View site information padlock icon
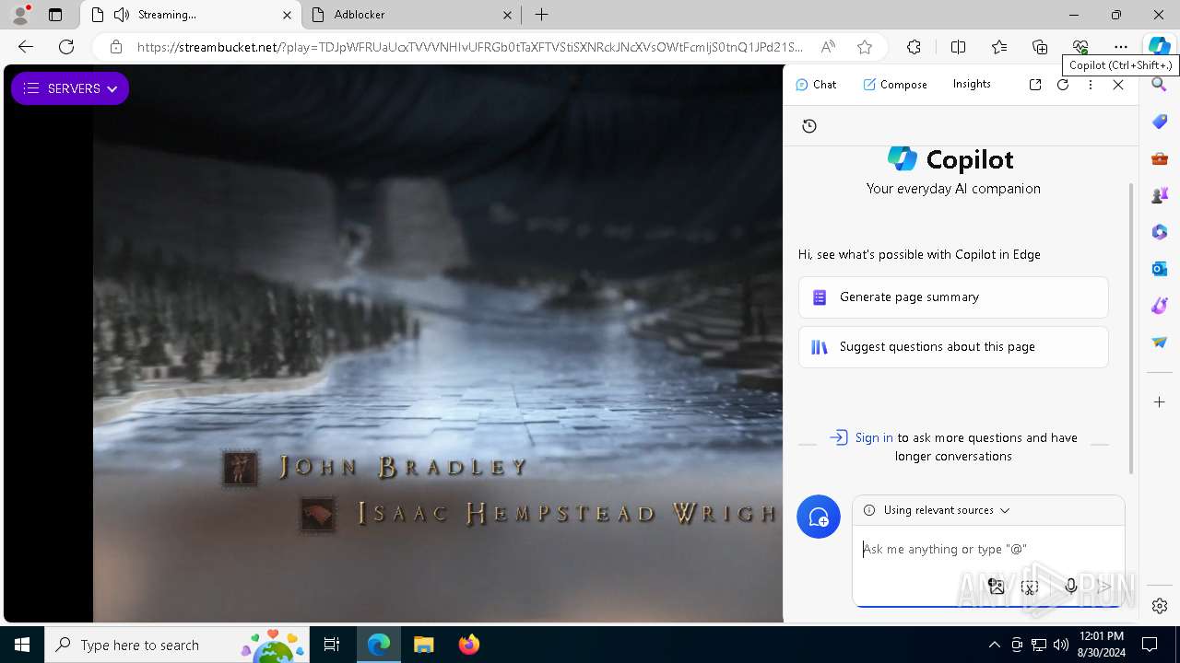The height and width of the screenshot is (663, 1180). [115, 47]
